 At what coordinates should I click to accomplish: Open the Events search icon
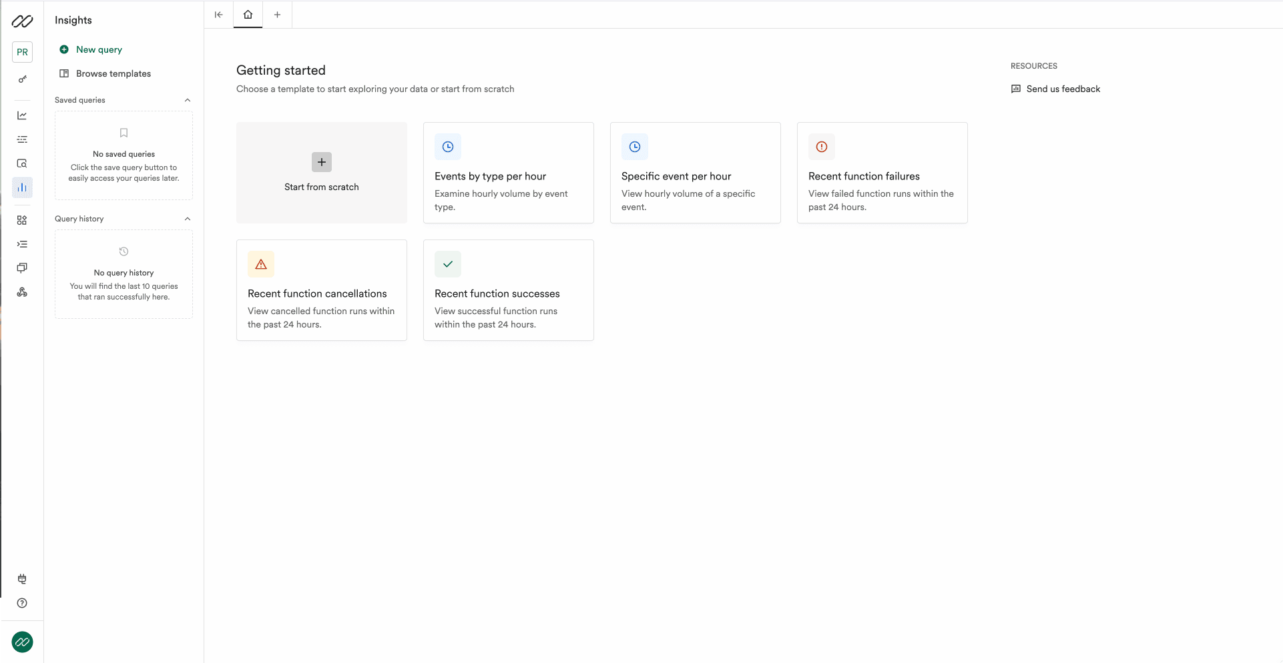click(22, 163)
